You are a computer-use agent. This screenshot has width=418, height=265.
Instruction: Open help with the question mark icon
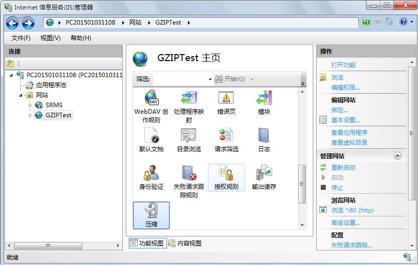pyautogui.click(x=403, y=22)
